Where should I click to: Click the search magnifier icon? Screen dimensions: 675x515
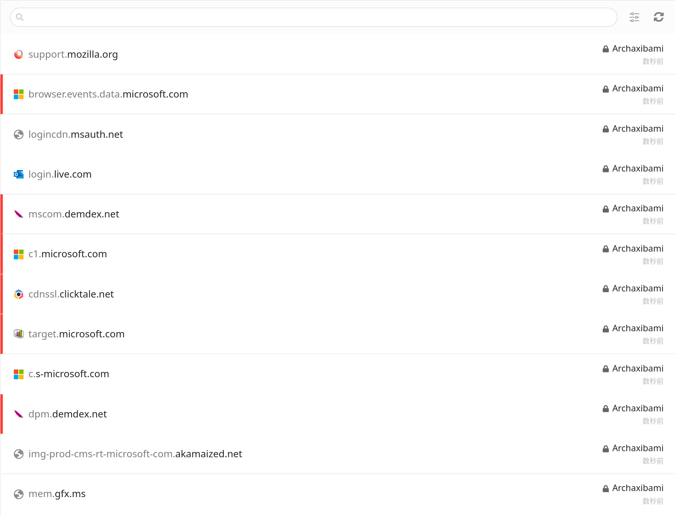click(19, 17)
